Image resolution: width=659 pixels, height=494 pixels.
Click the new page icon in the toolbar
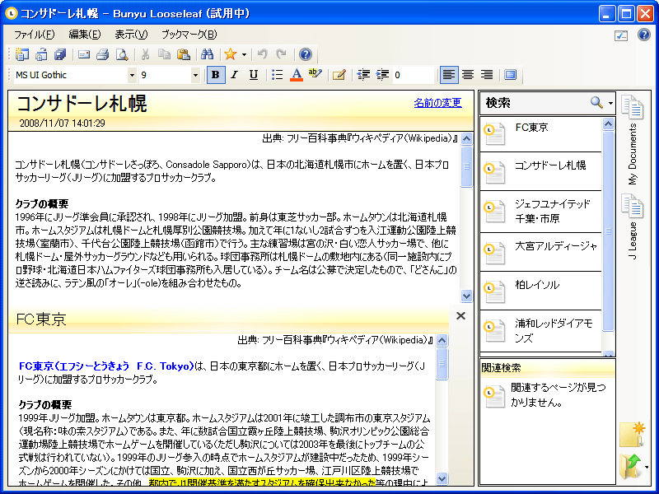[22, 54]
